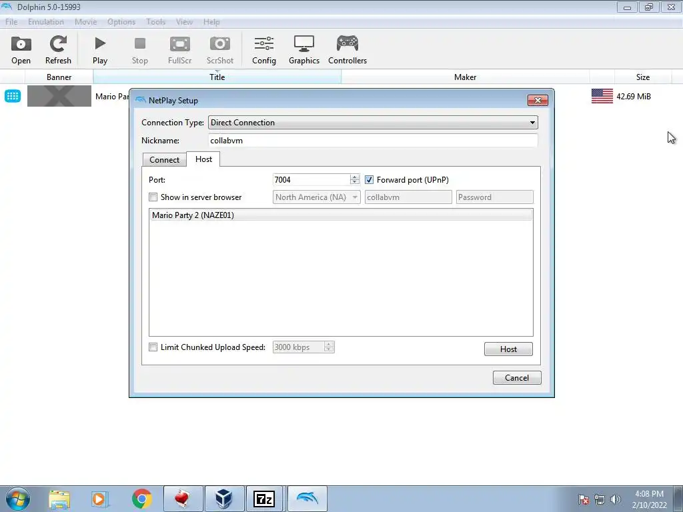This screenshot has height=512, width=683.
Task: Open the media player taskbar icon
Action: pyautogui.click(x=100, y=499)
